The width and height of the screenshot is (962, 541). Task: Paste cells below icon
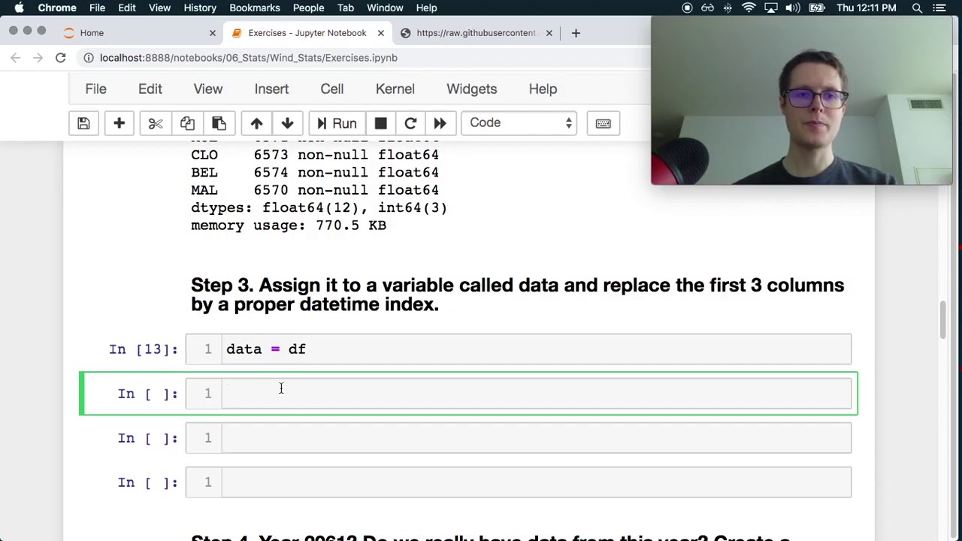219,123
